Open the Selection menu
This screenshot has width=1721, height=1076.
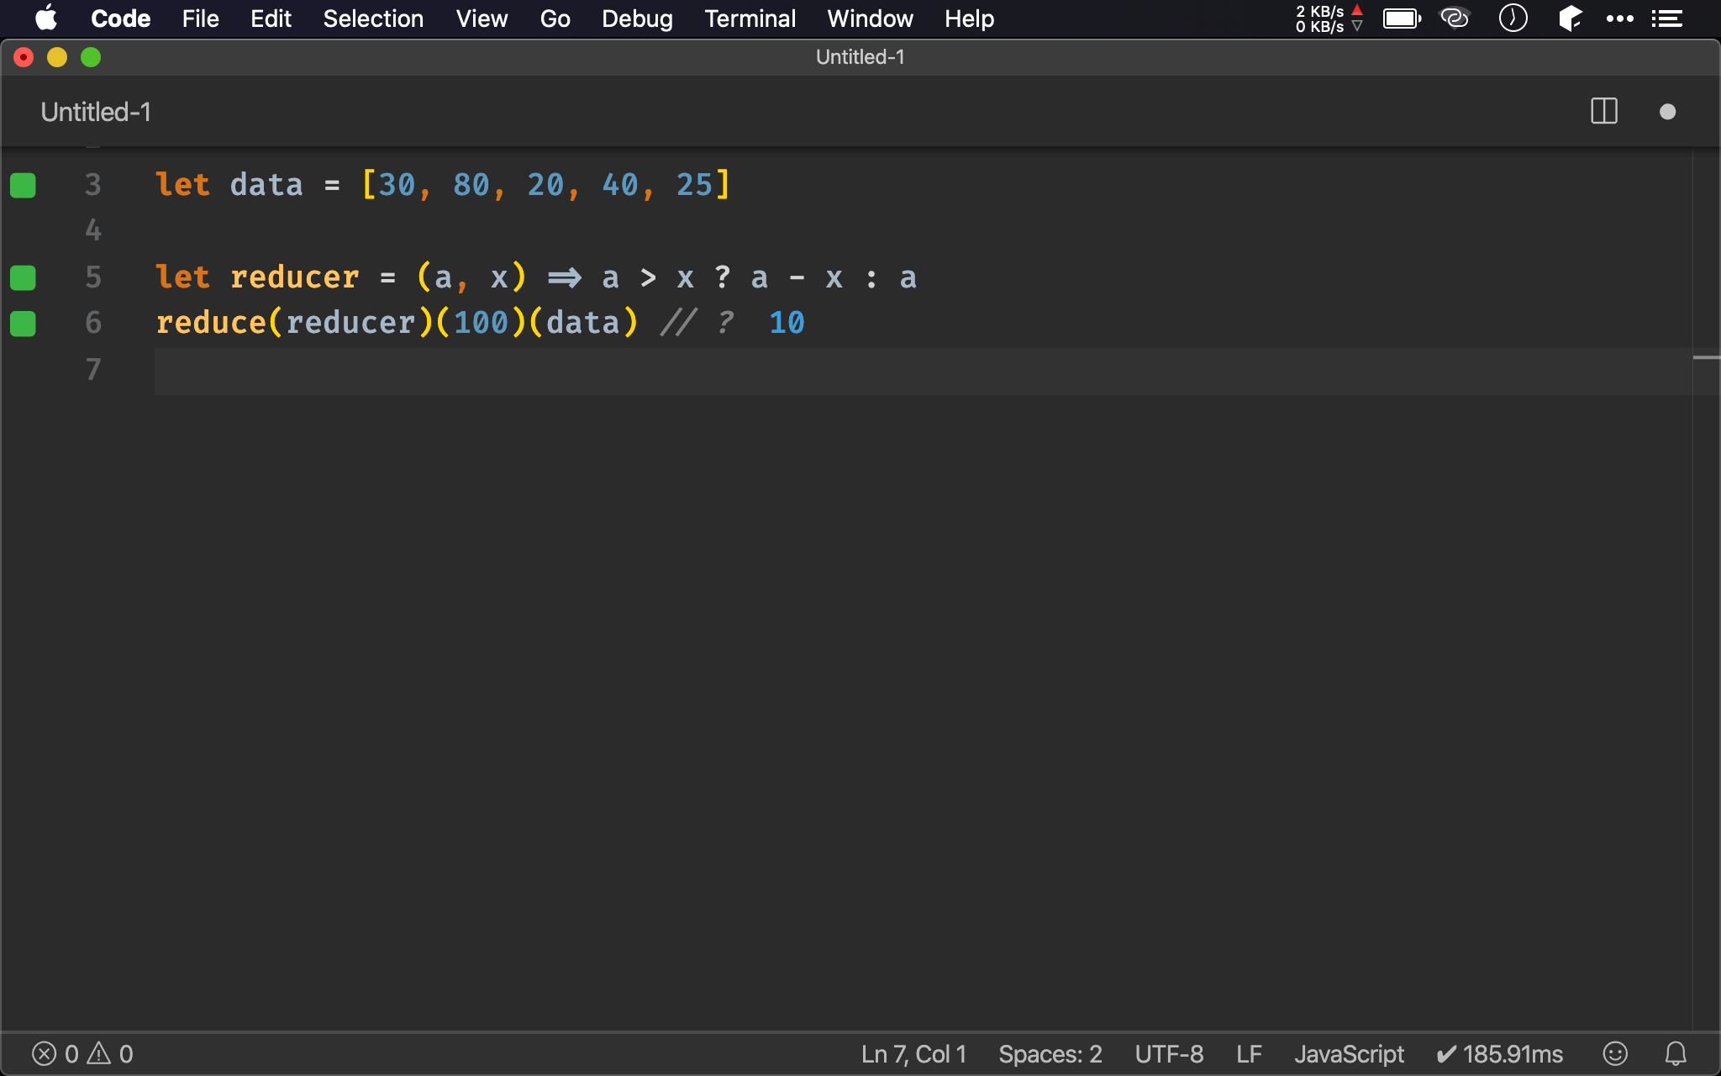pos(373,18)
